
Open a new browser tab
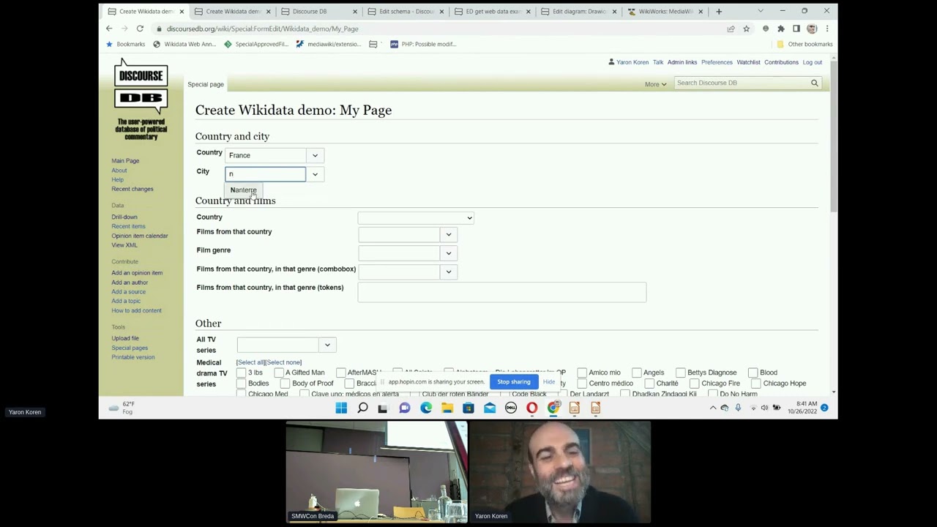pos(719,11)
